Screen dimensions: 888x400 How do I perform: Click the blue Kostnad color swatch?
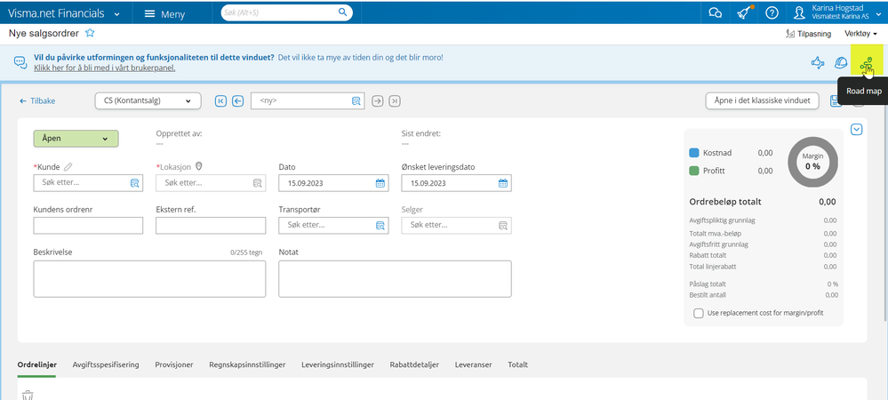click(x=695, y=153)
